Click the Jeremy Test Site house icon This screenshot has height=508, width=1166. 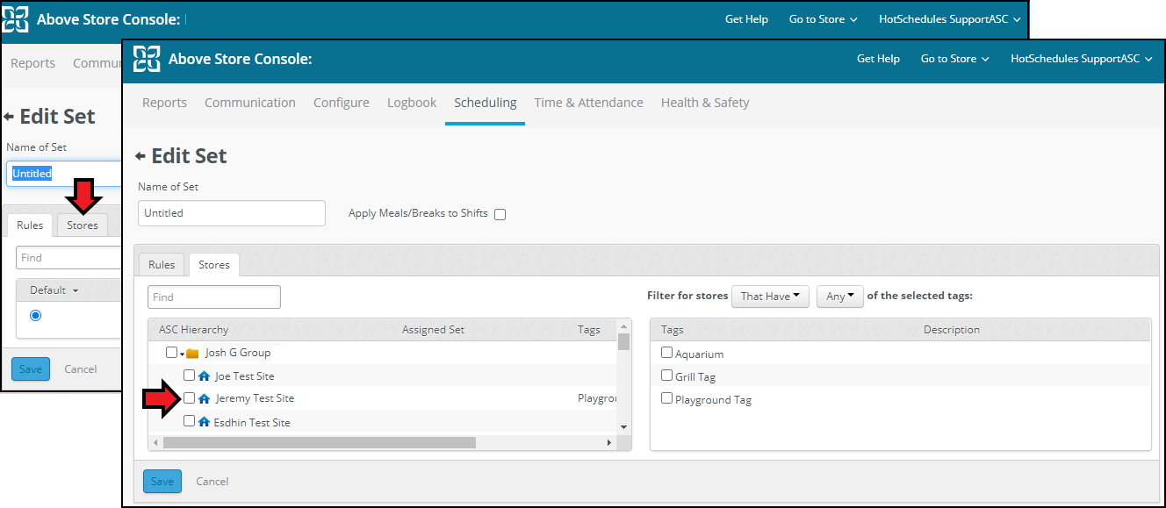[204, 398]
